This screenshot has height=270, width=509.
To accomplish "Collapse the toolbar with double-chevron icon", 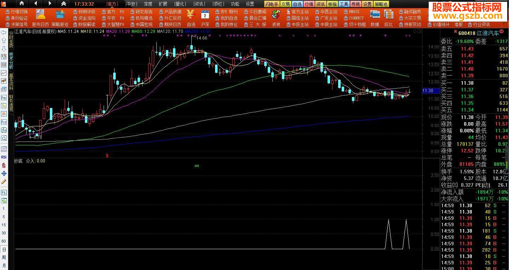I will click(x=64, y=4).
